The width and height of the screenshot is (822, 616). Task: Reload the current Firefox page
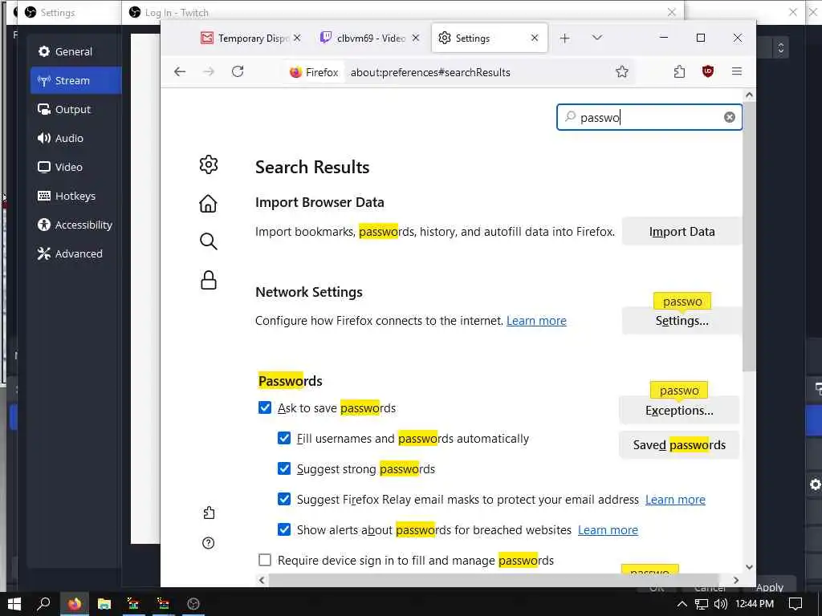click(x=238, y=71)
